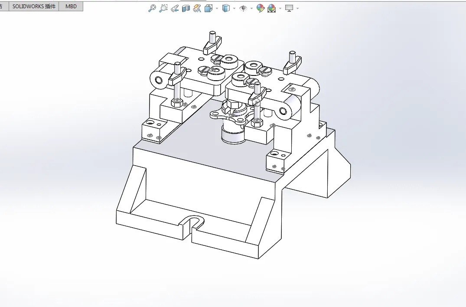Click the View Orientation cube icon
The image size is (466, 307).
(209, 8)
